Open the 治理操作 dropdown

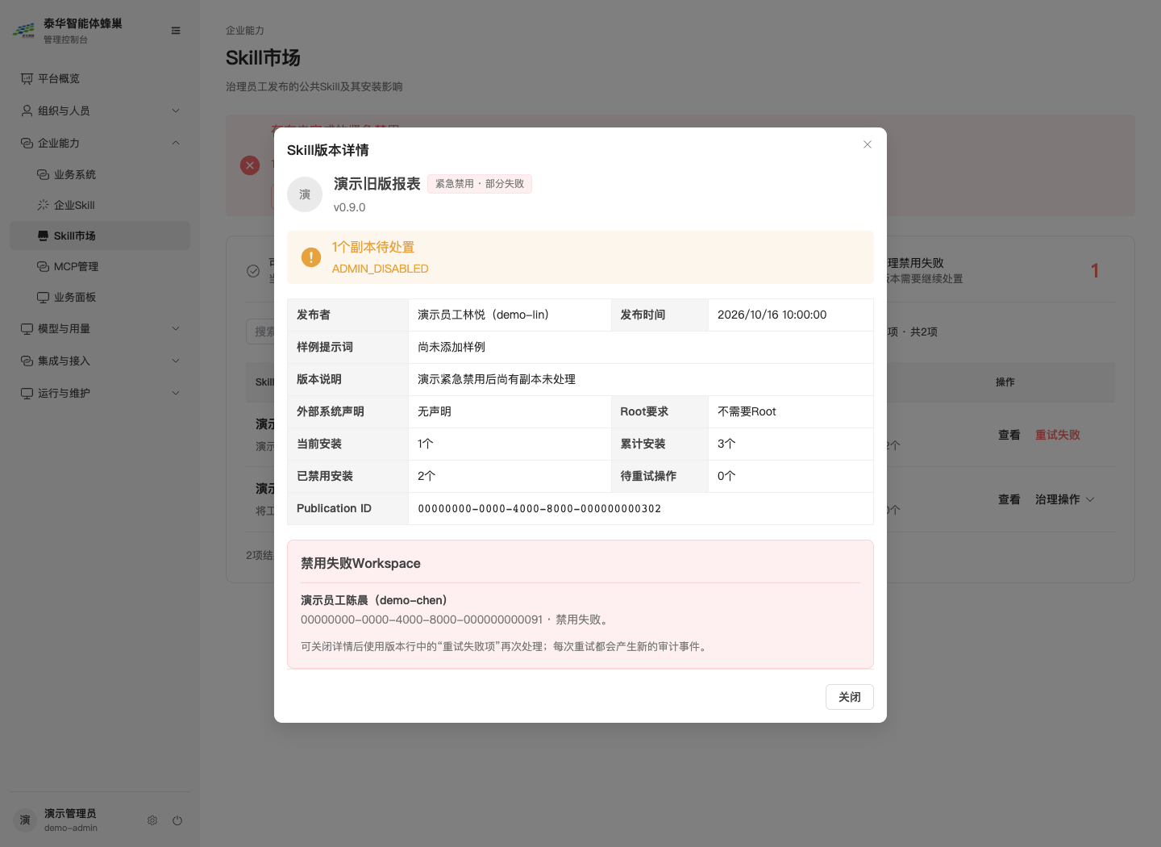coord(1064,499)
